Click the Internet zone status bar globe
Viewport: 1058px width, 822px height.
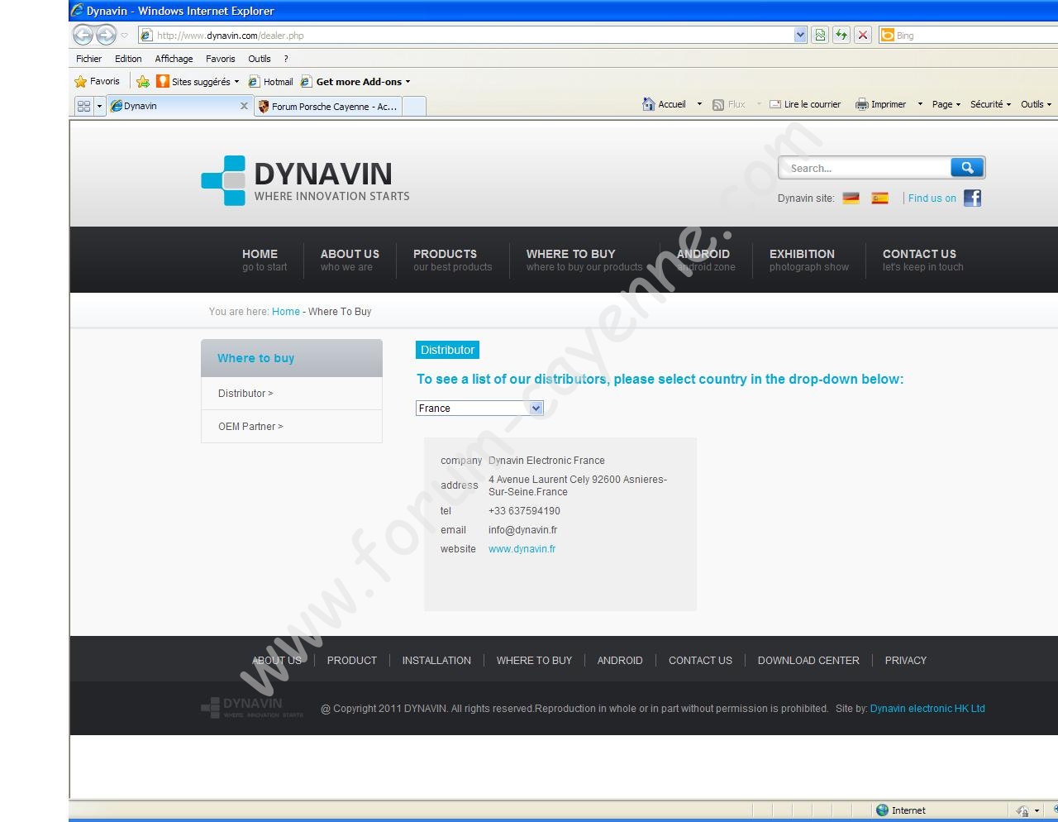pos(882,810)
